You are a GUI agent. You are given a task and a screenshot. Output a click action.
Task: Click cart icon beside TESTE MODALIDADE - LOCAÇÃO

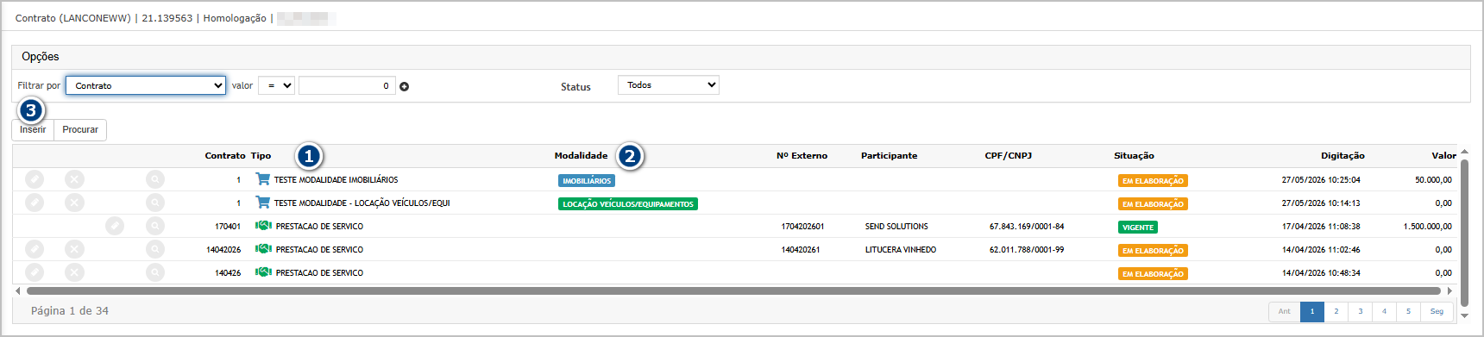click(x=262, y=203)
